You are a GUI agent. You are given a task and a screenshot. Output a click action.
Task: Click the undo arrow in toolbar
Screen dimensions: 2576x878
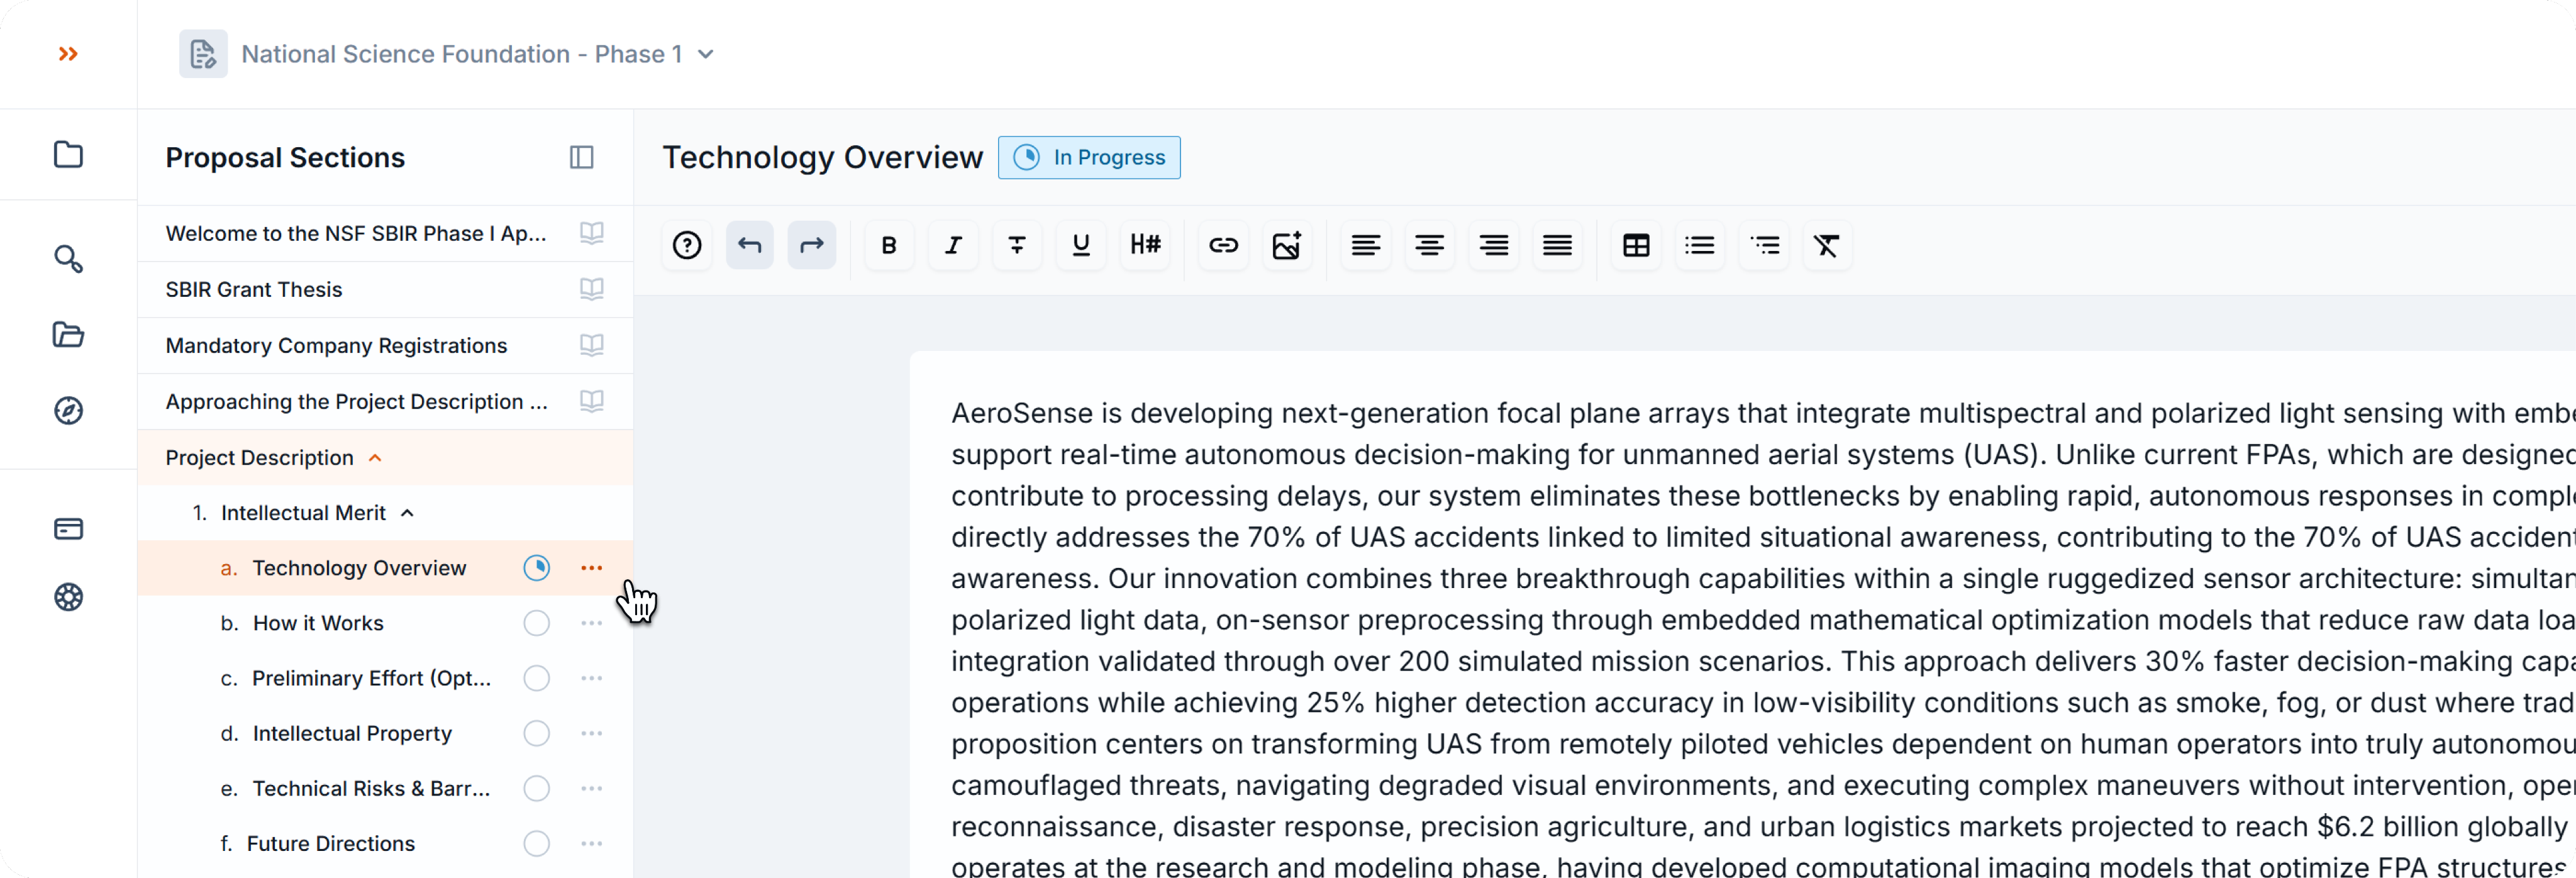click(749, 245)
